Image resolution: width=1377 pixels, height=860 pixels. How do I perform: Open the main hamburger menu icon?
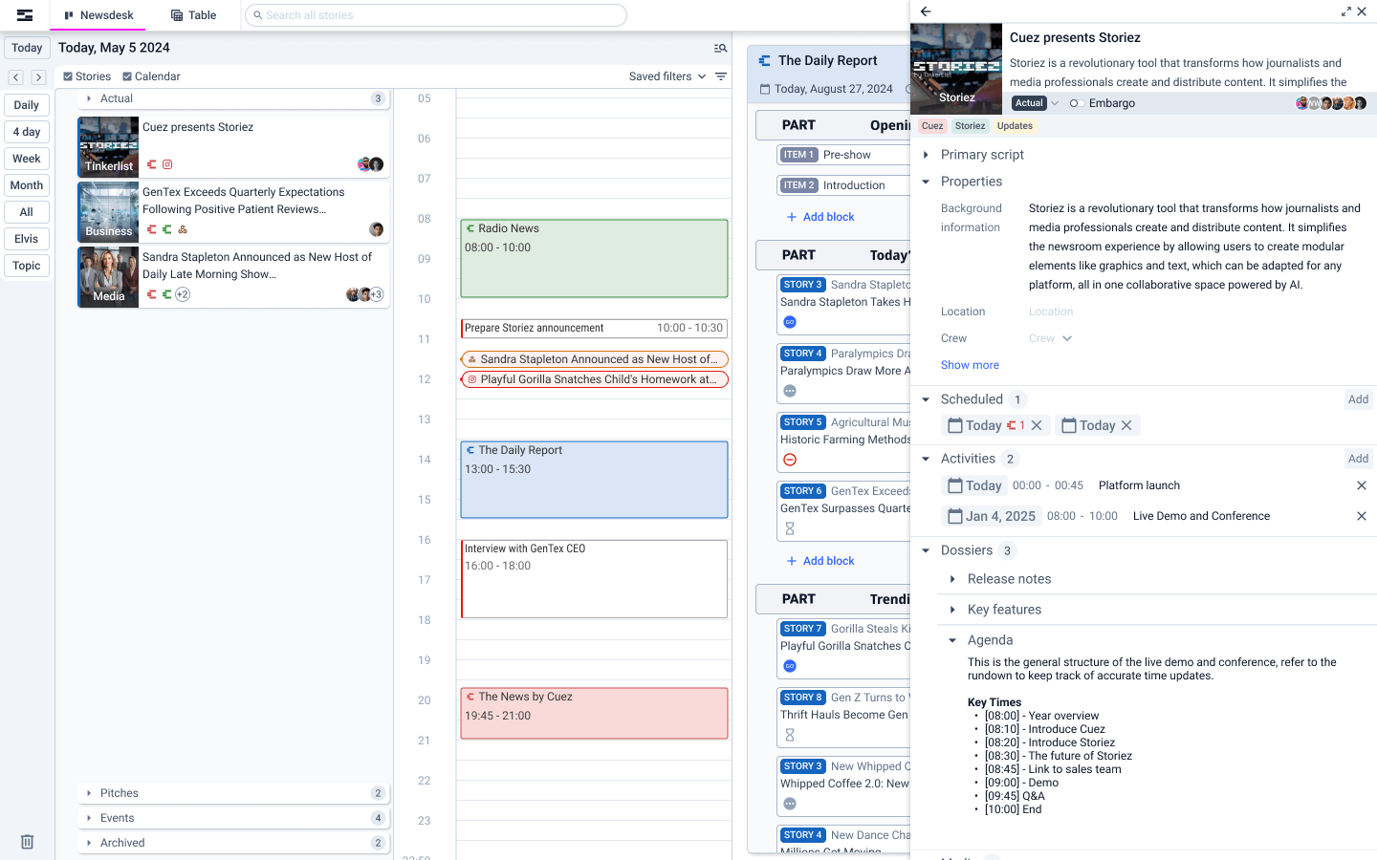click(25, 15)
